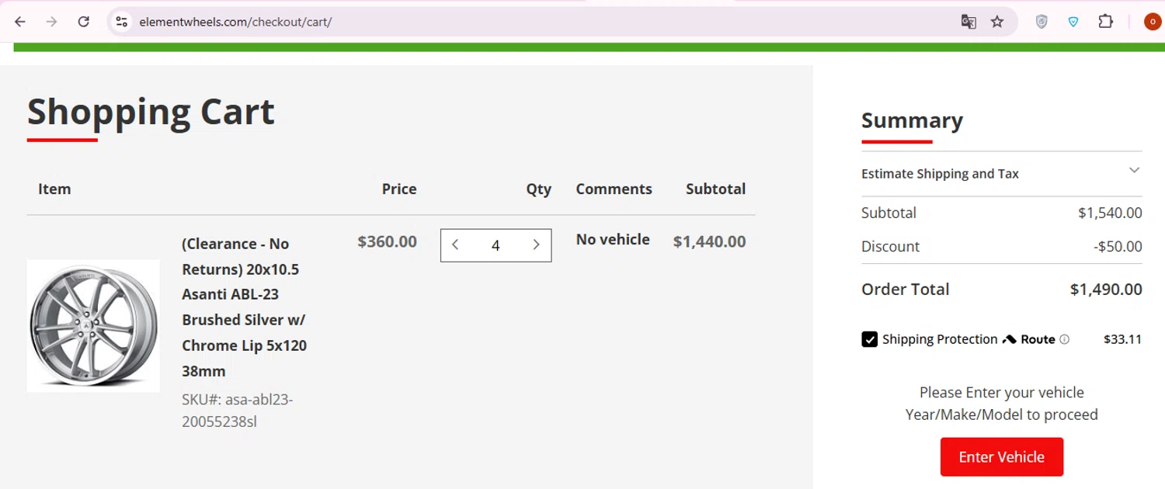Open the shield extension icon

point(1042,22)
